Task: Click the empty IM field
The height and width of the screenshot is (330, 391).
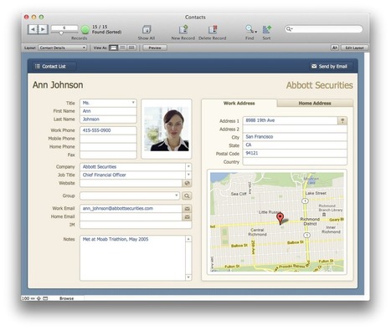Action: (x=136, y=225)
